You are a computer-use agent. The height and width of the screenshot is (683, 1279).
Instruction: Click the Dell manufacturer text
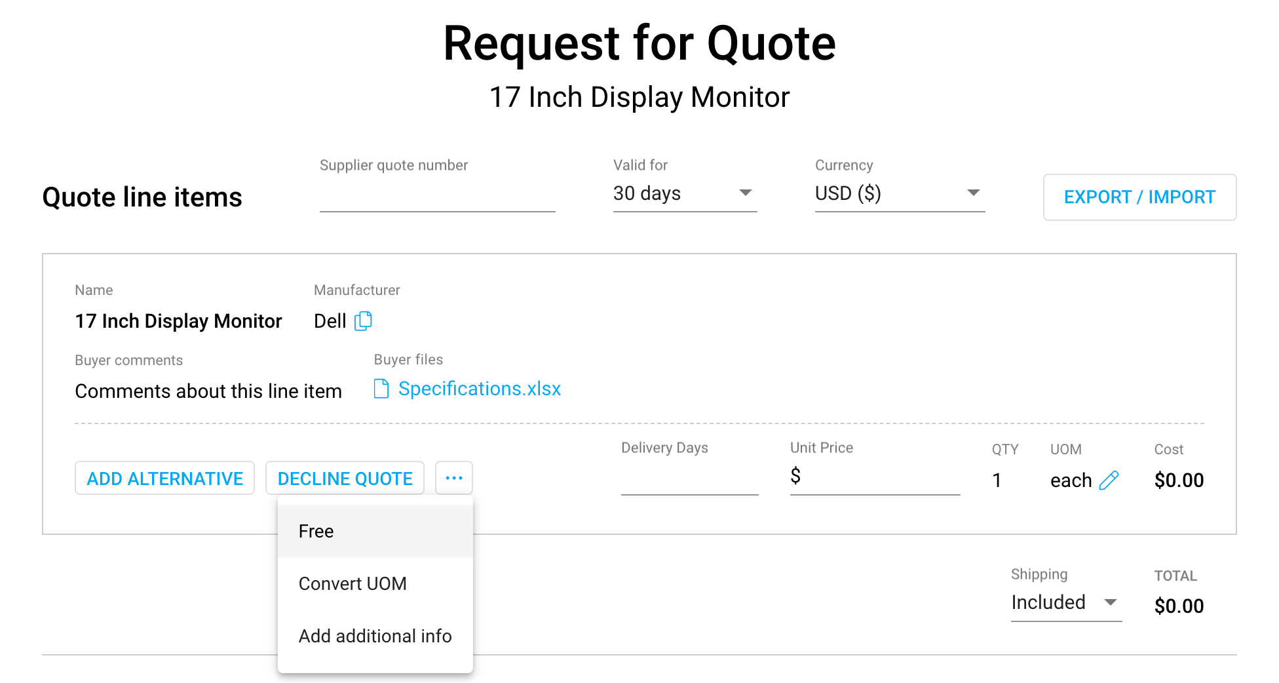[330, 321]
